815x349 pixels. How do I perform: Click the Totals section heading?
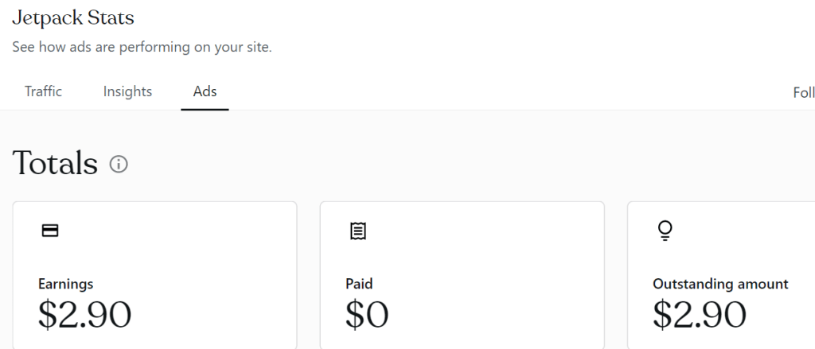[55, 164]
